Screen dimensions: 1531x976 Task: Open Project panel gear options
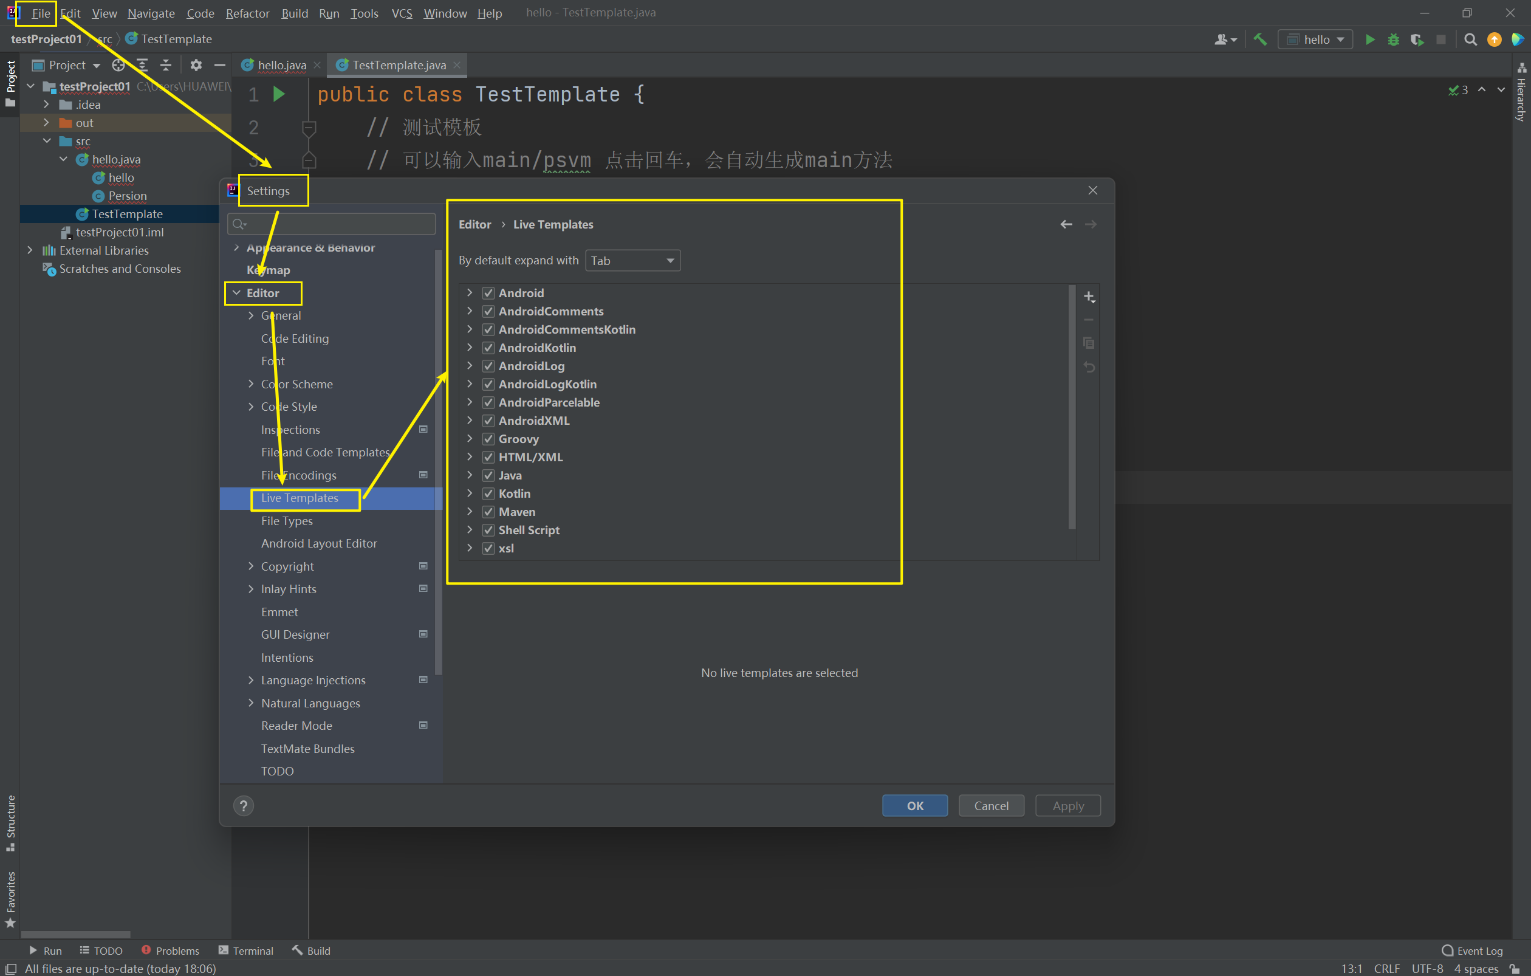[x=196, y=65]
